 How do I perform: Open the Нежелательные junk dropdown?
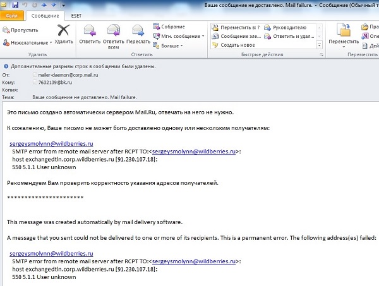pyautogui.click(x=27, y=43)
